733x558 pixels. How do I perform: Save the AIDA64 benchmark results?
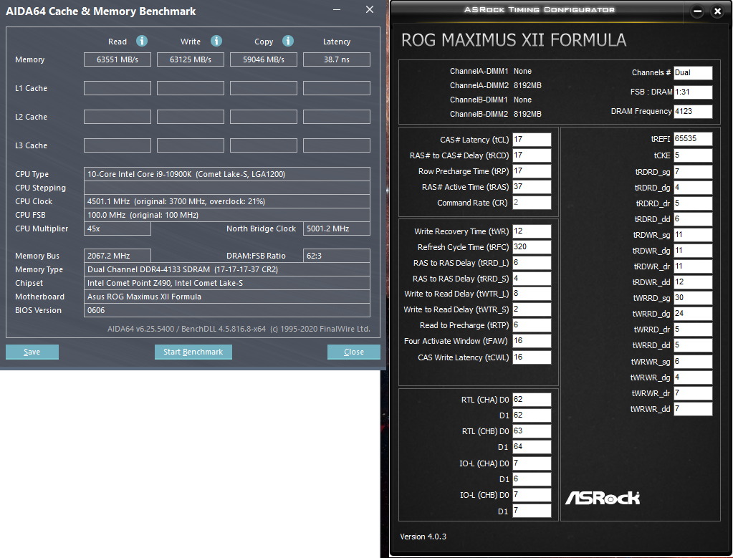click(x=32, y=352)
